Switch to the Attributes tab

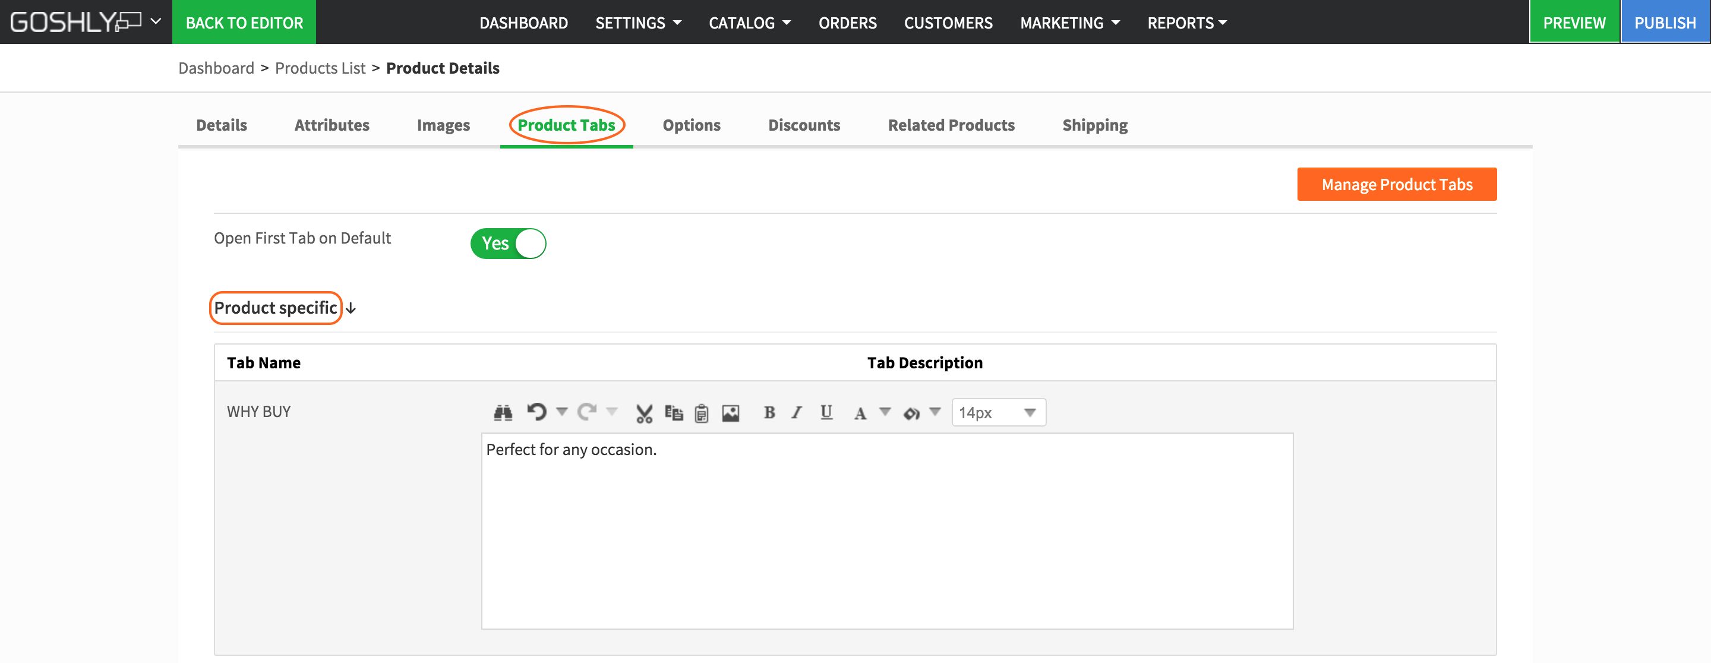click(x=332, y=125)
